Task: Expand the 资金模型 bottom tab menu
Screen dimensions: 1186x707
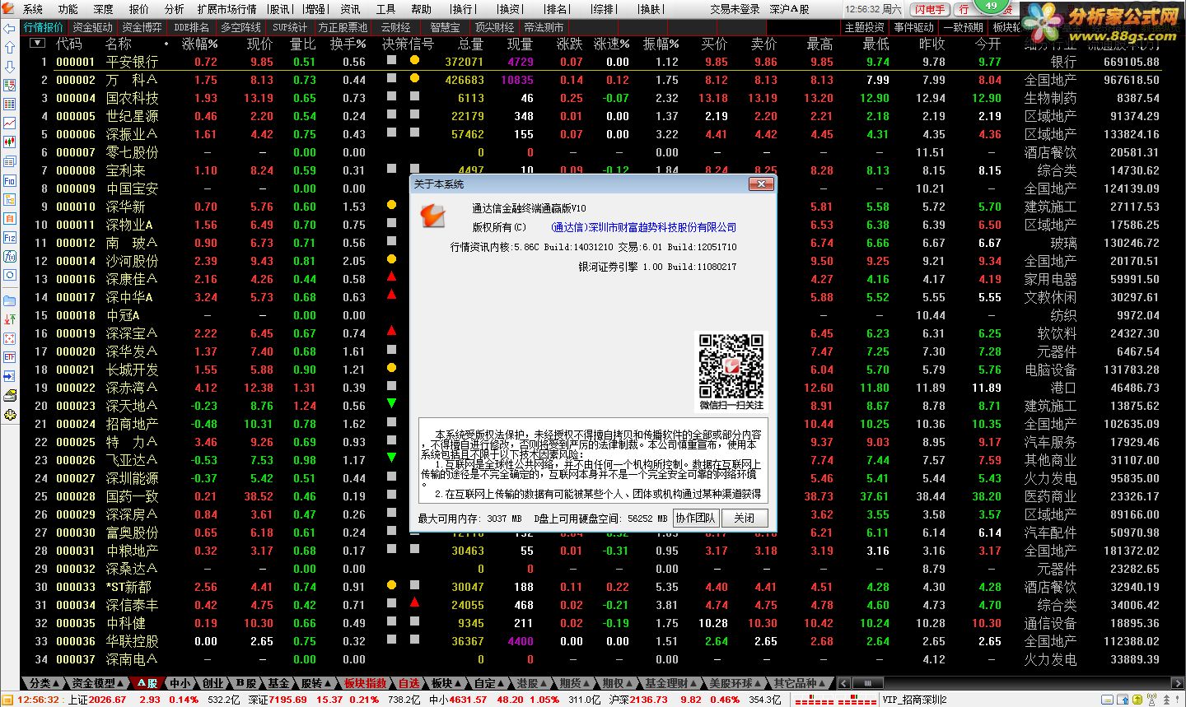Action: click(99, 683)
